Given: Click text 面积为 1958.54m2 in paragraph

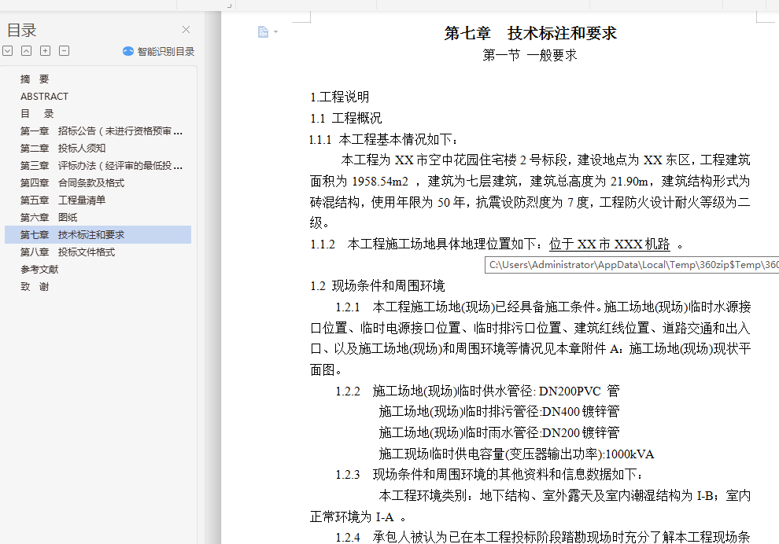Looking at the screenshot, I should (359, 182).
